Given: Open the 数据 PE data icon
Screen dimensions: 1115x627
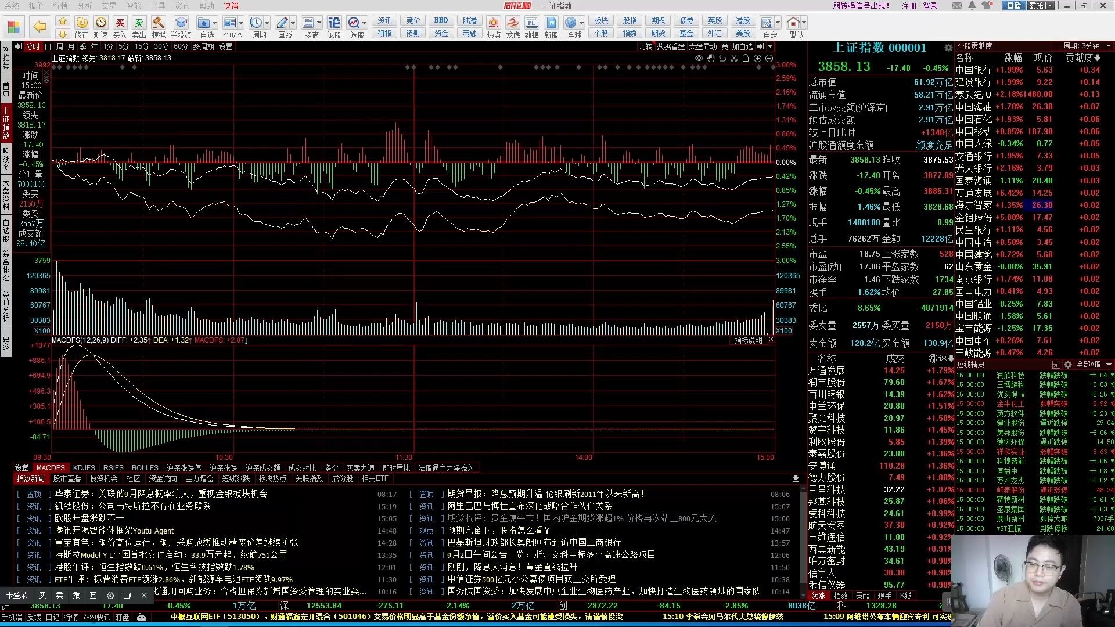Looking at the screenshot, I should (531, 23).
